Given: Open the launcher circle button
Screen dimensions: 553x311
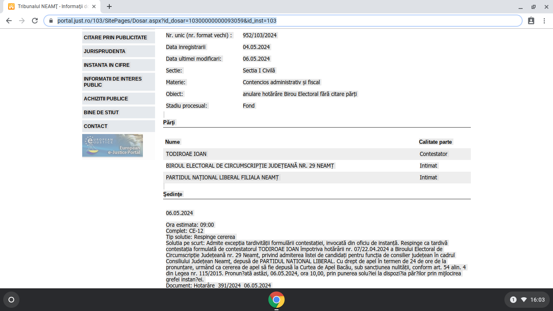Looking at the screenshot, I should [x=11, y=300].
